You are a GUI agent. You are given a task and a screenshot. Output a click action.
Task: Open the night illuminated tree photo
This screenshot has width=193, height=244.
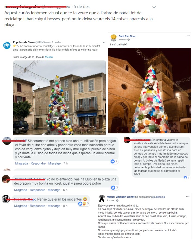(x=150, y=91)
